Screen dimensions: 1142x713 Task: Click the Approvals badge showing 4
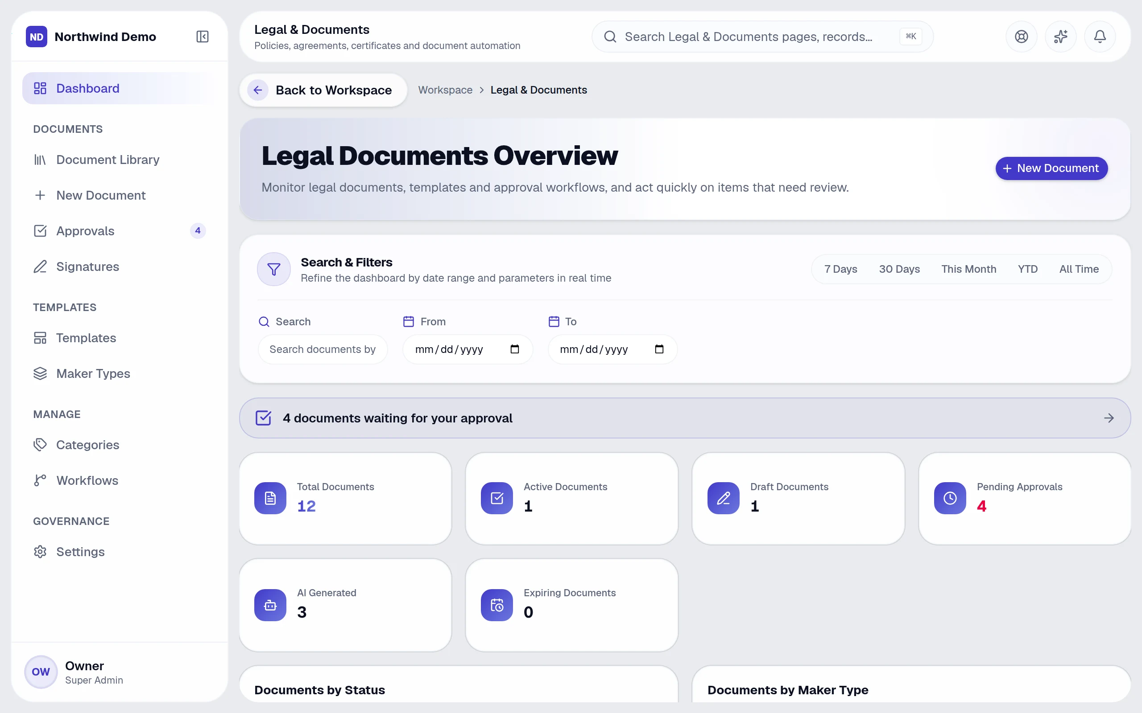point(198,230)
